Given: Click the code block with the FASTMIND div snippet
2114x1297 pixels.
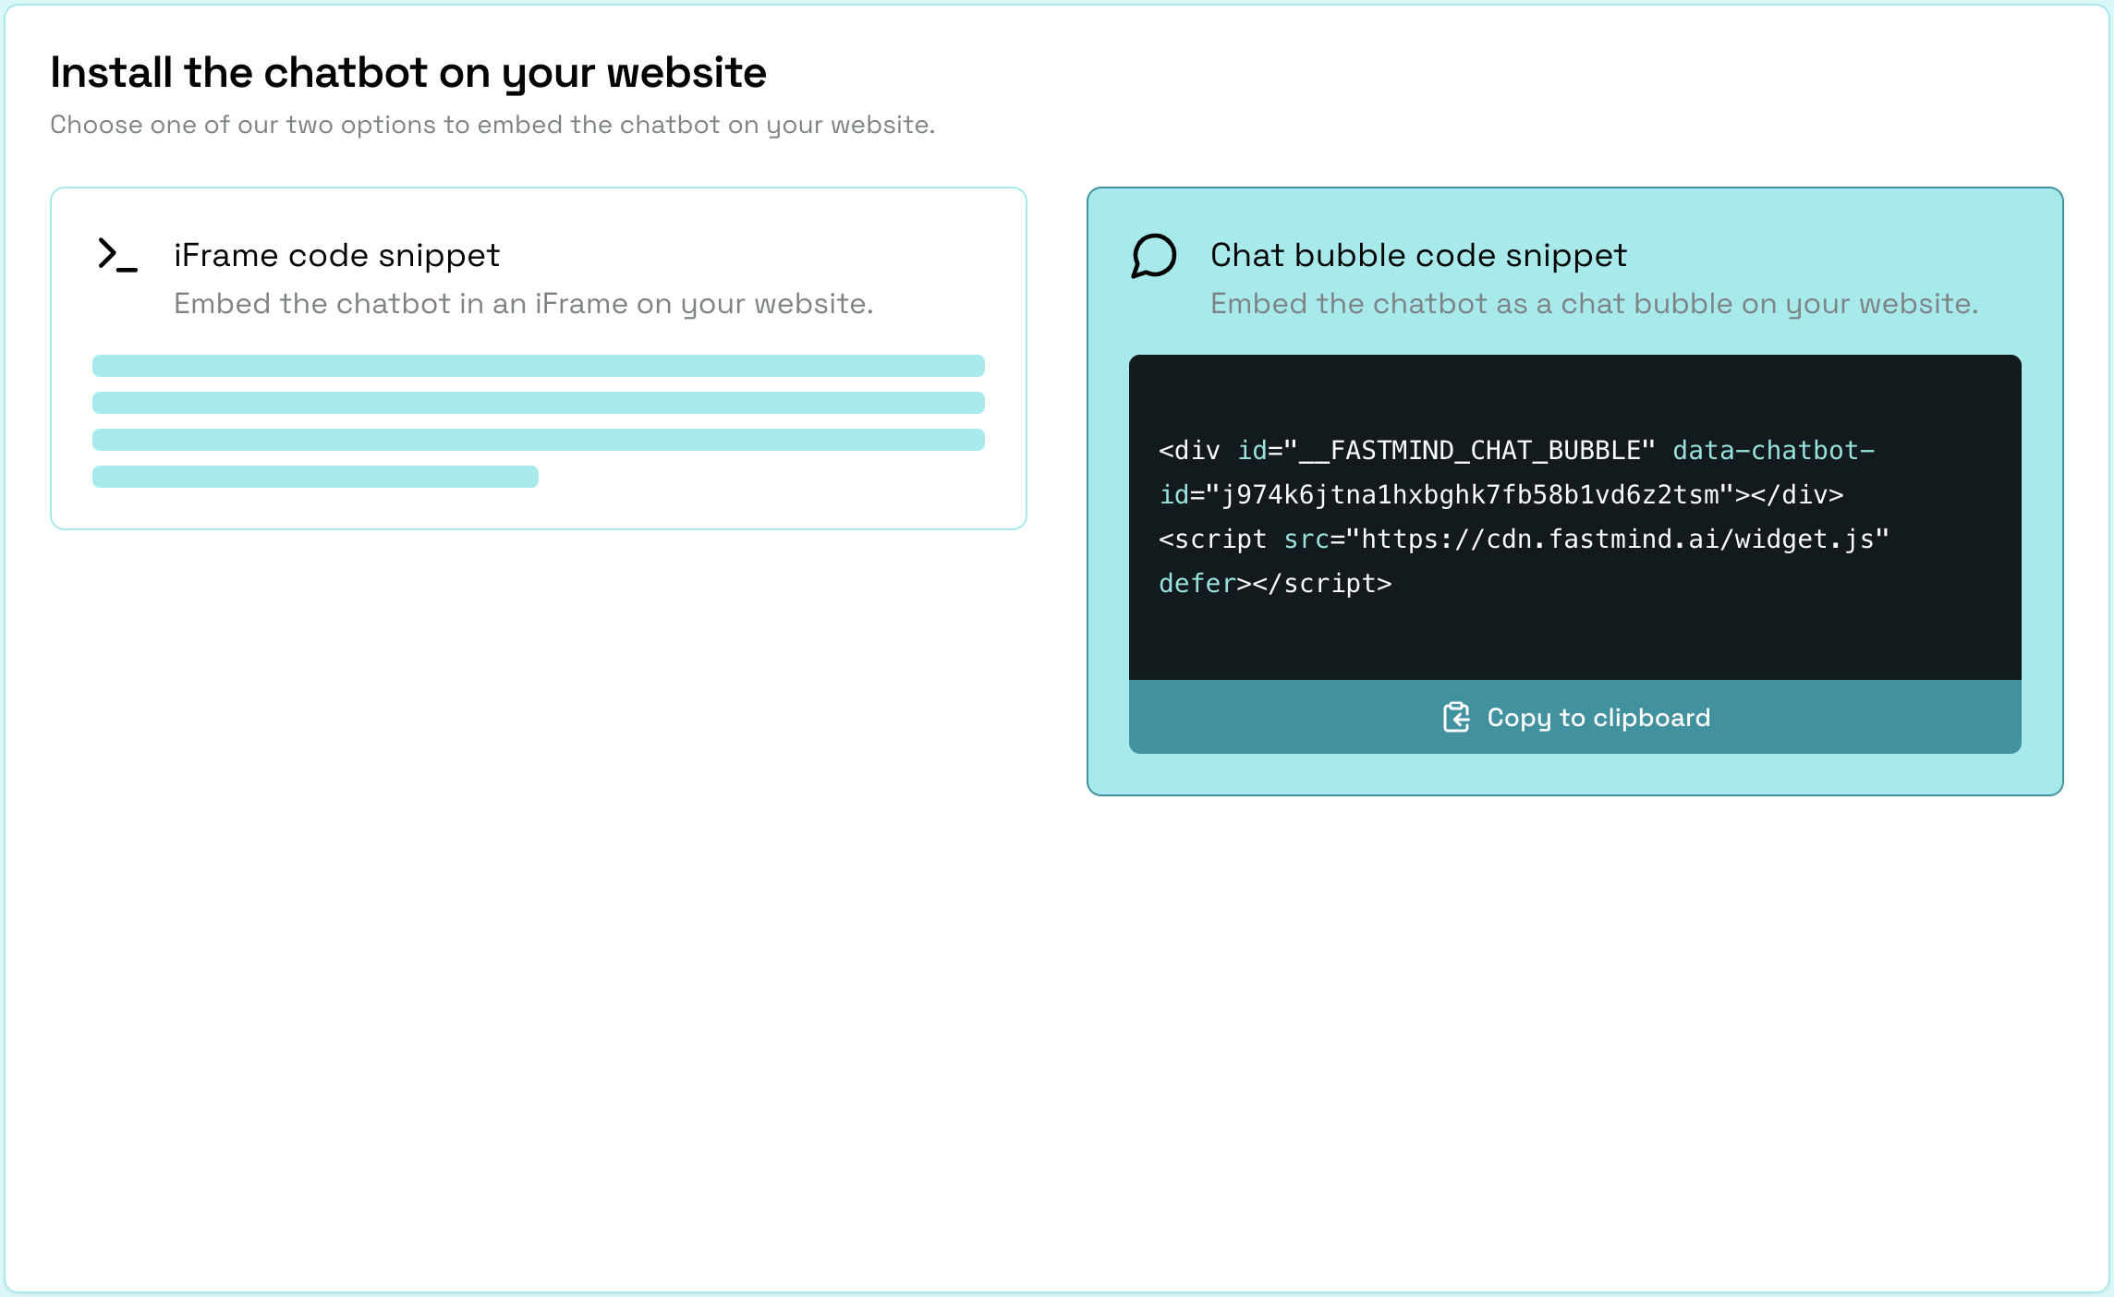Looking at the screenshot, I should [1574, 517].
